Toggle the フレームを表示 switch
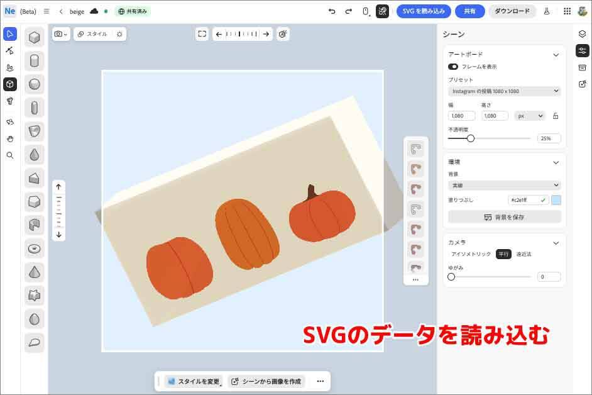 point(453,67)
